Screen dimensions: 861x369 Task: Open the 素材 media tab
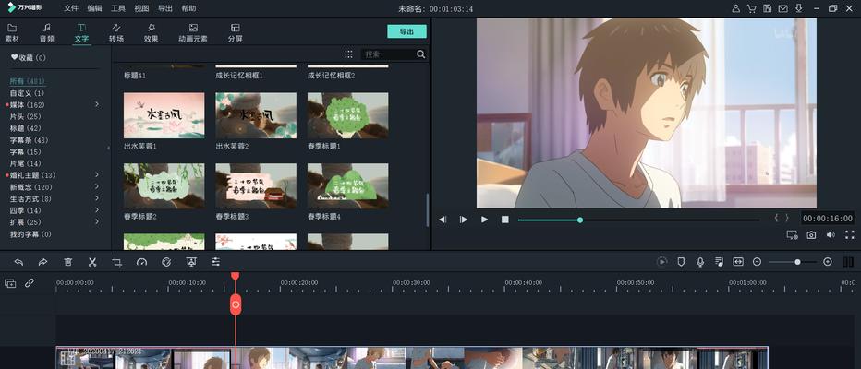(11, 33)
